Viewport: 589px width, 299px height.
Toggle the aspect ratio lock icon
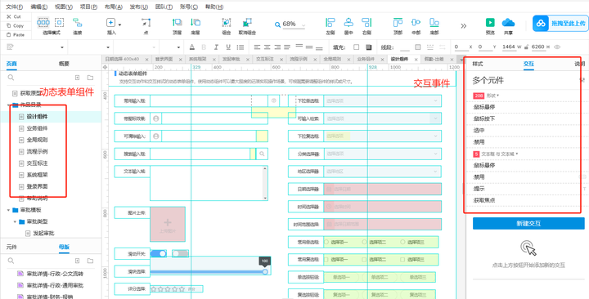point(527,47)
